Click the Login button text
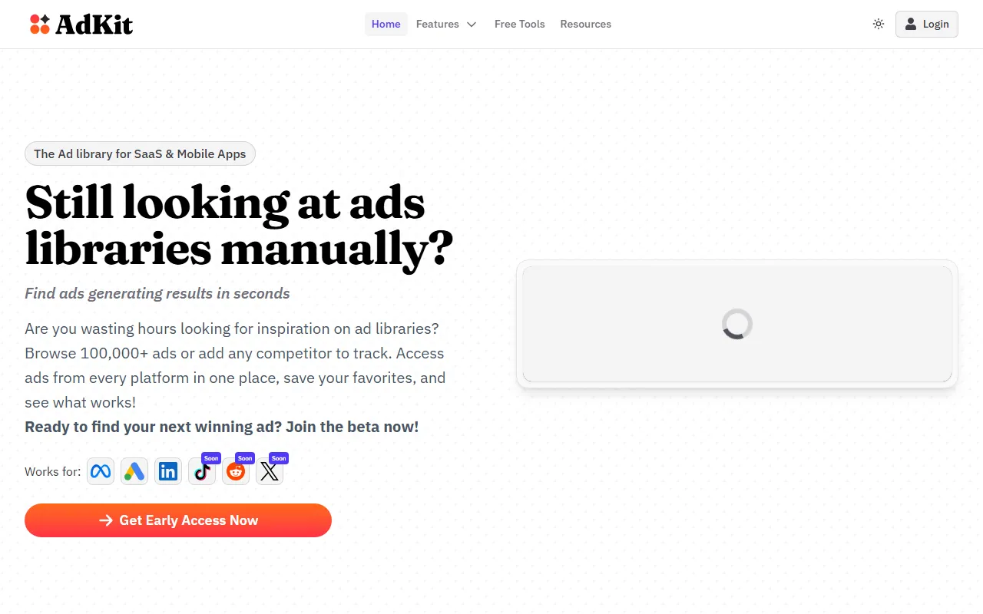 coord(935,25)
